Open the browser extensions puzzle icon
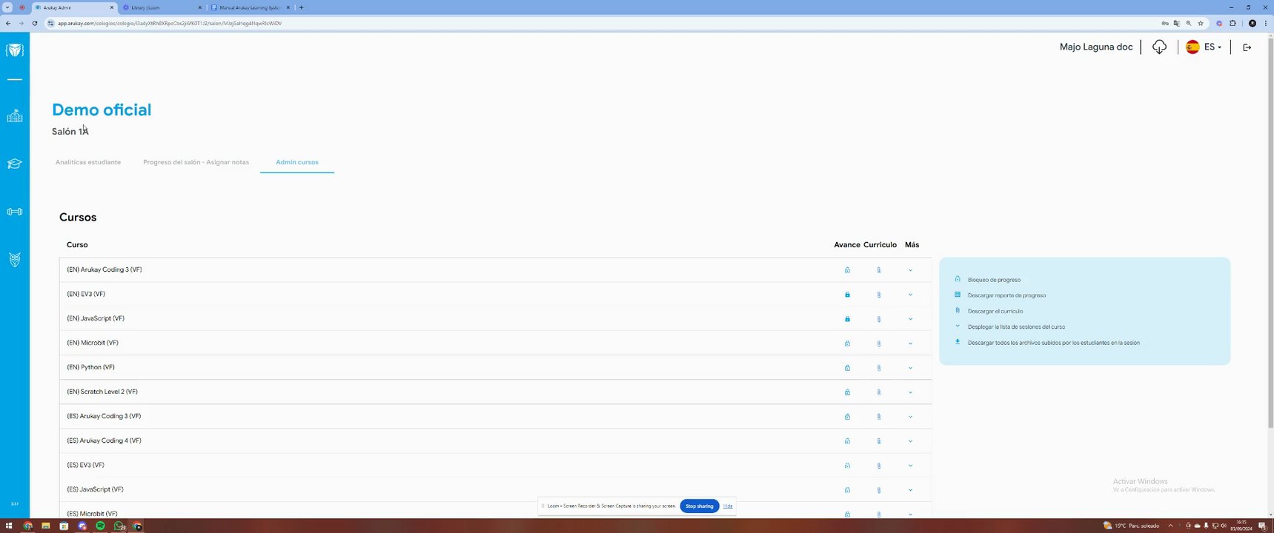 click(x=1233, y=23)
